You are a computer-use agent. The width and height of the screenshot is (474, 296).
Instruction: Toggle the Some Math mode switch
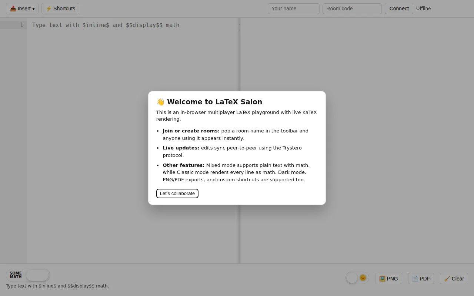(28, 275)
